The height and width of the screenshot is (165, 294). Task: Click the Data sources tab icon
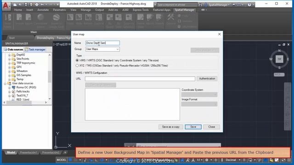coord(6,49)
